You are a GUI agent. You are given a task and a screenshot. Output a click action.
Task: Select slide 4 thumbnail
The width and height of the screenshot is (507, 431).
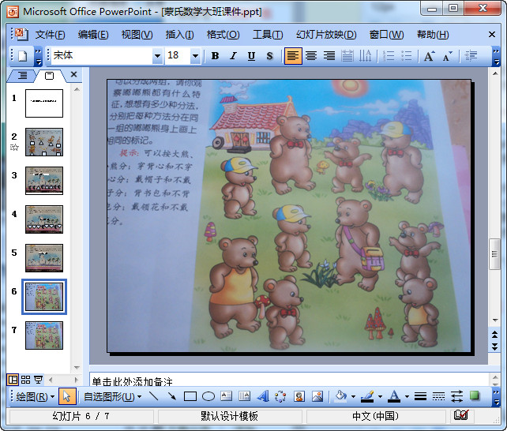click(x=44, y=219)
